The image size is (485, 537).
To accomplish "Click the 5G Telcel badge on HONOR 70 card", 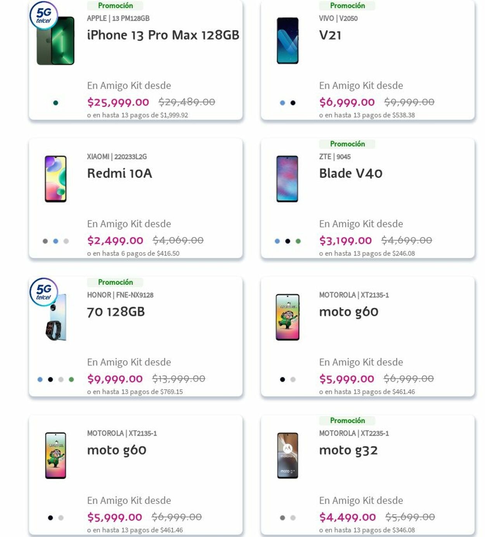I will tap(43, 292).
